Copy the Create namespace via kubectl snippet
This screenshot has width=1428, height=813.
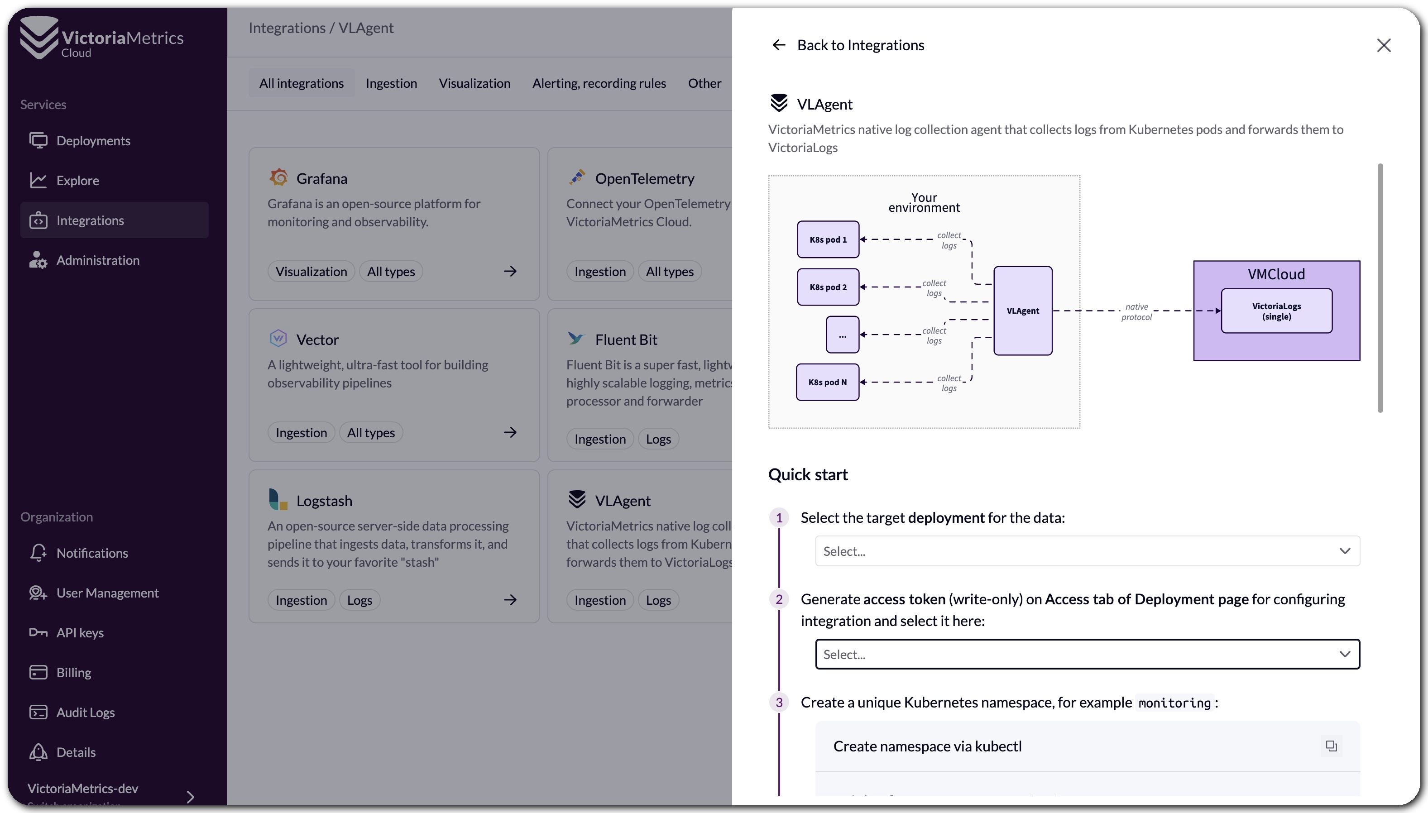point(1331,746)
